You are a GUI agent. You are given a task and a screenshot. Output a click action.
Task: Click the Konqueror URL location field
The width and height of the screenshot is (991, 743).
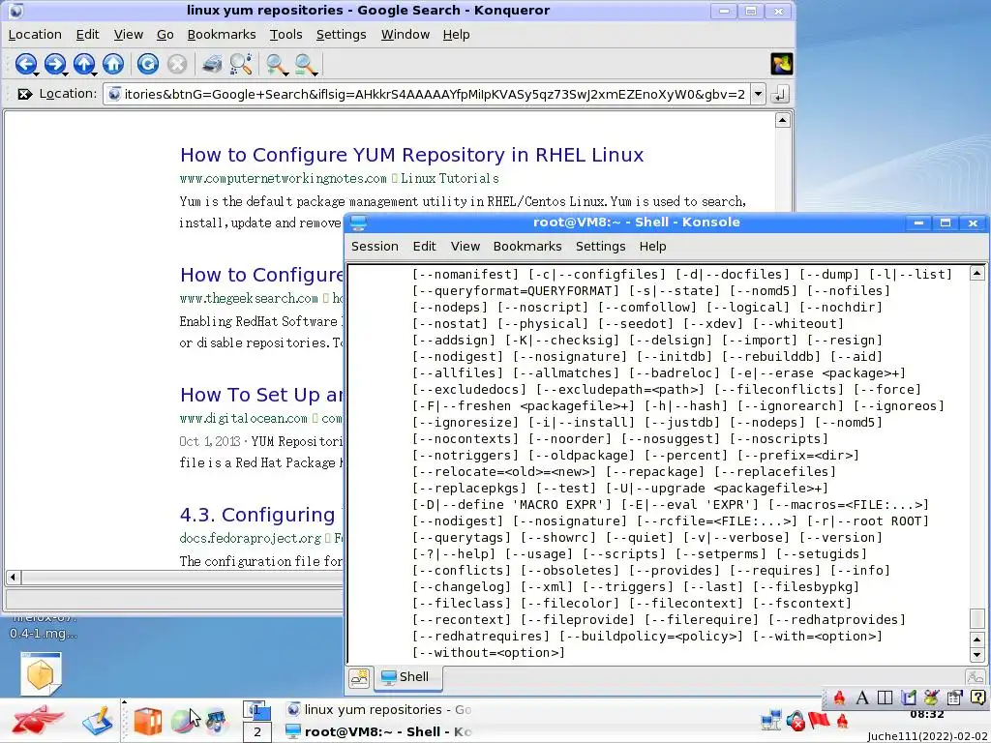(427, 94)
